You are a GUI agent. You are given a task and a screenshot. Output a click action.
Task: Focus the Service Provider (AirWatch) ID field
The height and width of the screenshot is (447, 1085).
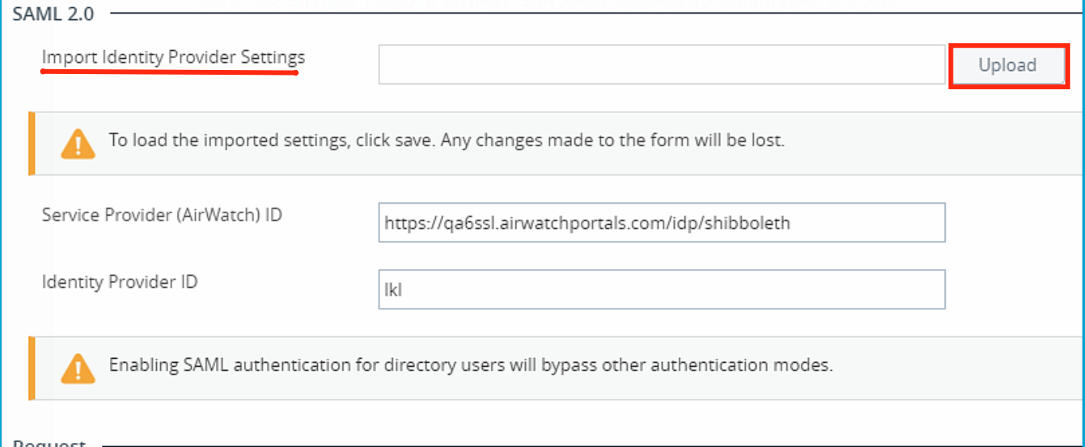(661, 223)
